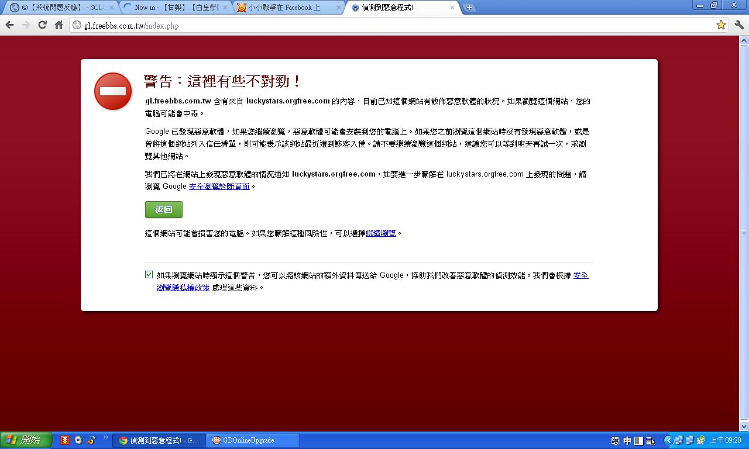
Task: Open the Chrome wrench settings menu
Action: tap(739, 25)
